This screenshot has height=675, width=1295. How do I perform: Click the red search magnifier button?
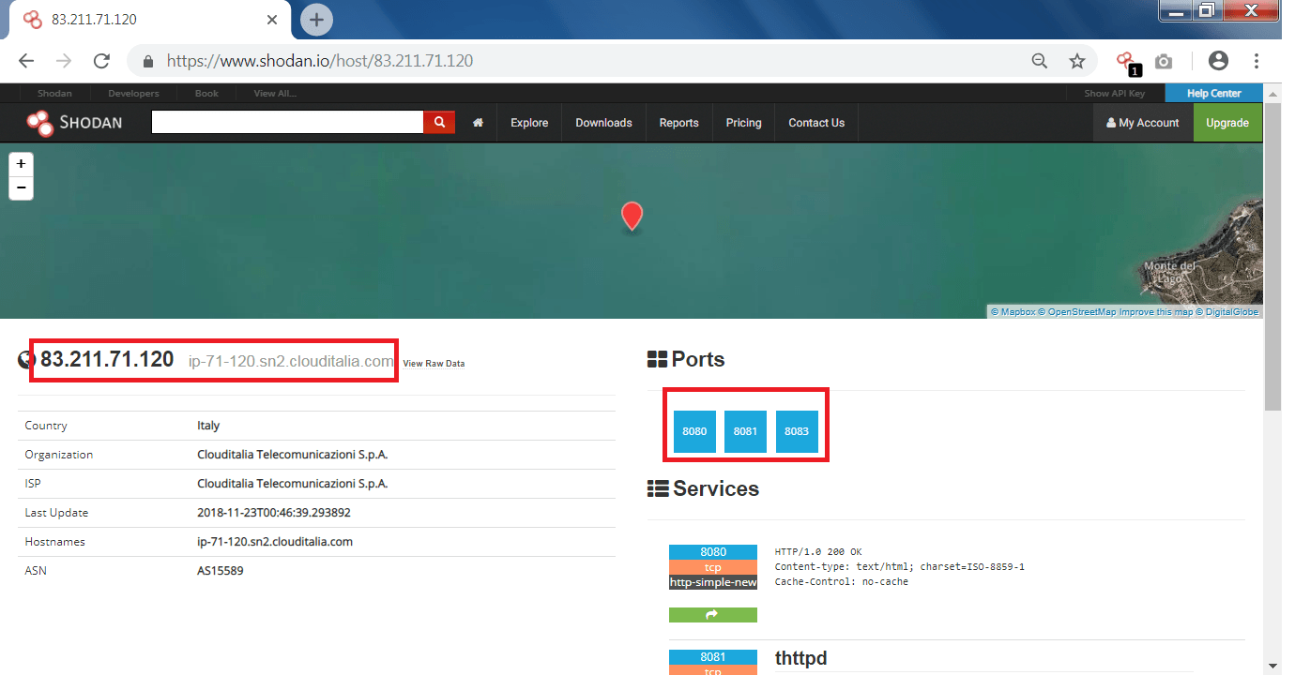click(439, 123)
